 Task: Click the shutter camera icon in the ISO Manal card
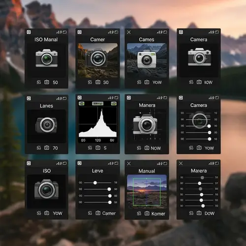pyautogui.click(x=47, y=82)
